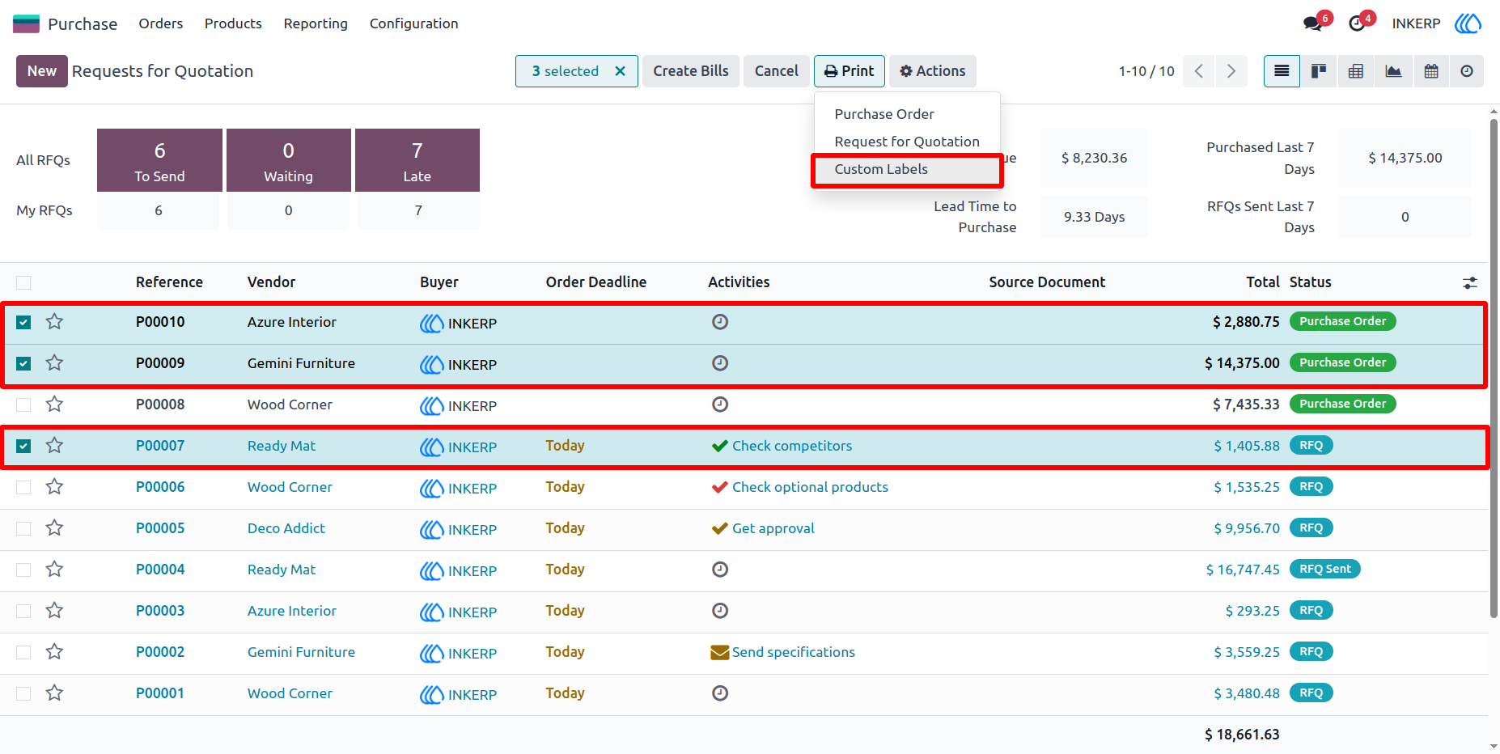Switch to kanban view

(1319, 71)
